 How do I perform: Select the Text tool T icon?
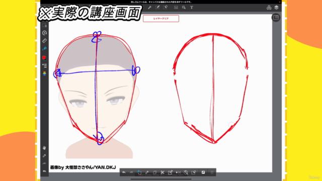pyautogui.click(x=191, y=8)
